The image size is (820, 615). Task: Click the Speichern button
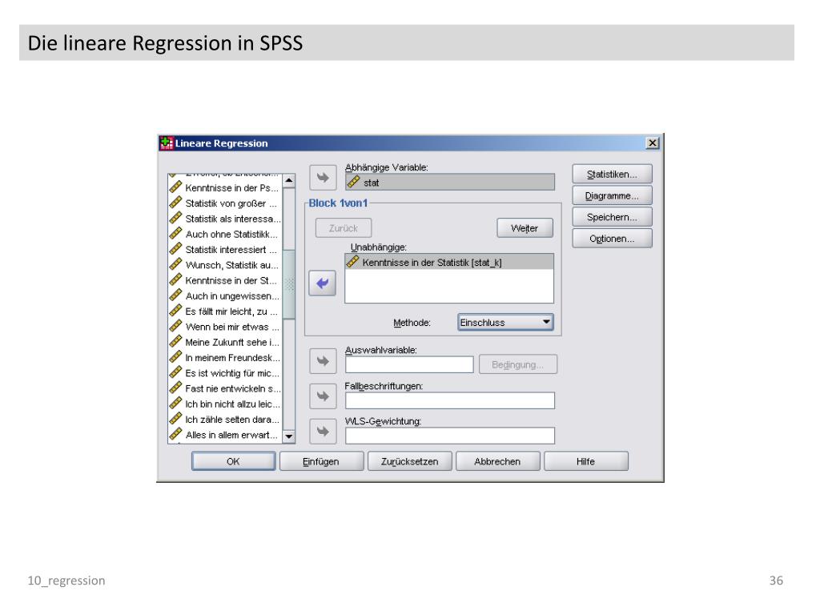612,217
